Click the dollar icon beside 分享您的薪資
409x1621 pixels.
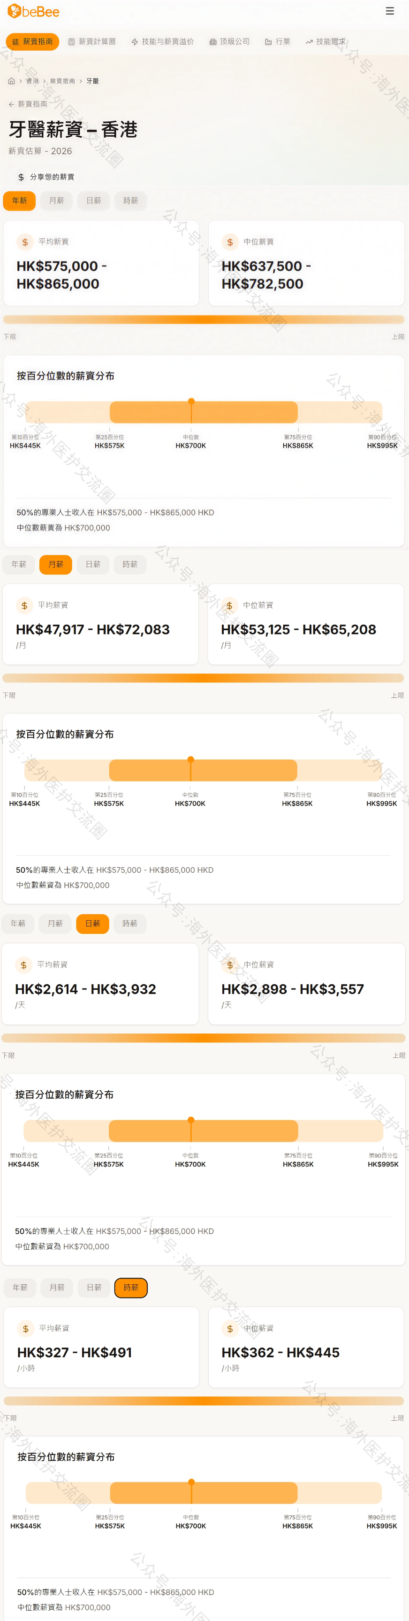tap(21, 178)
